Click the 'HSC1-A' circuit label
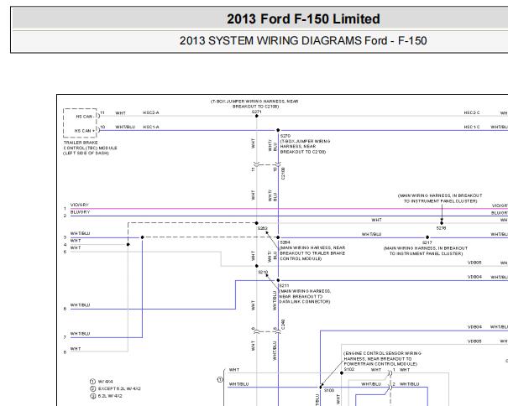508x406 pixels. (151, 127)
